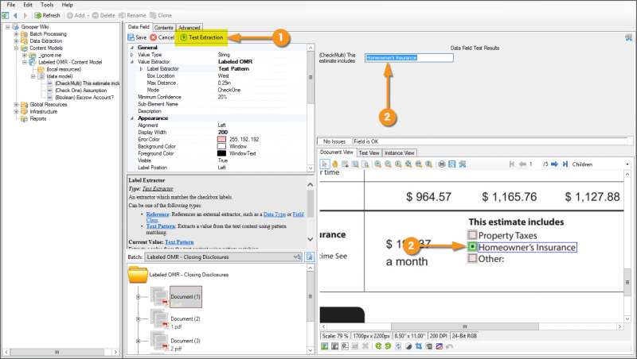Screen dimensions: 637x359
Task: Open the Tools menu
Action: [47, 5]
